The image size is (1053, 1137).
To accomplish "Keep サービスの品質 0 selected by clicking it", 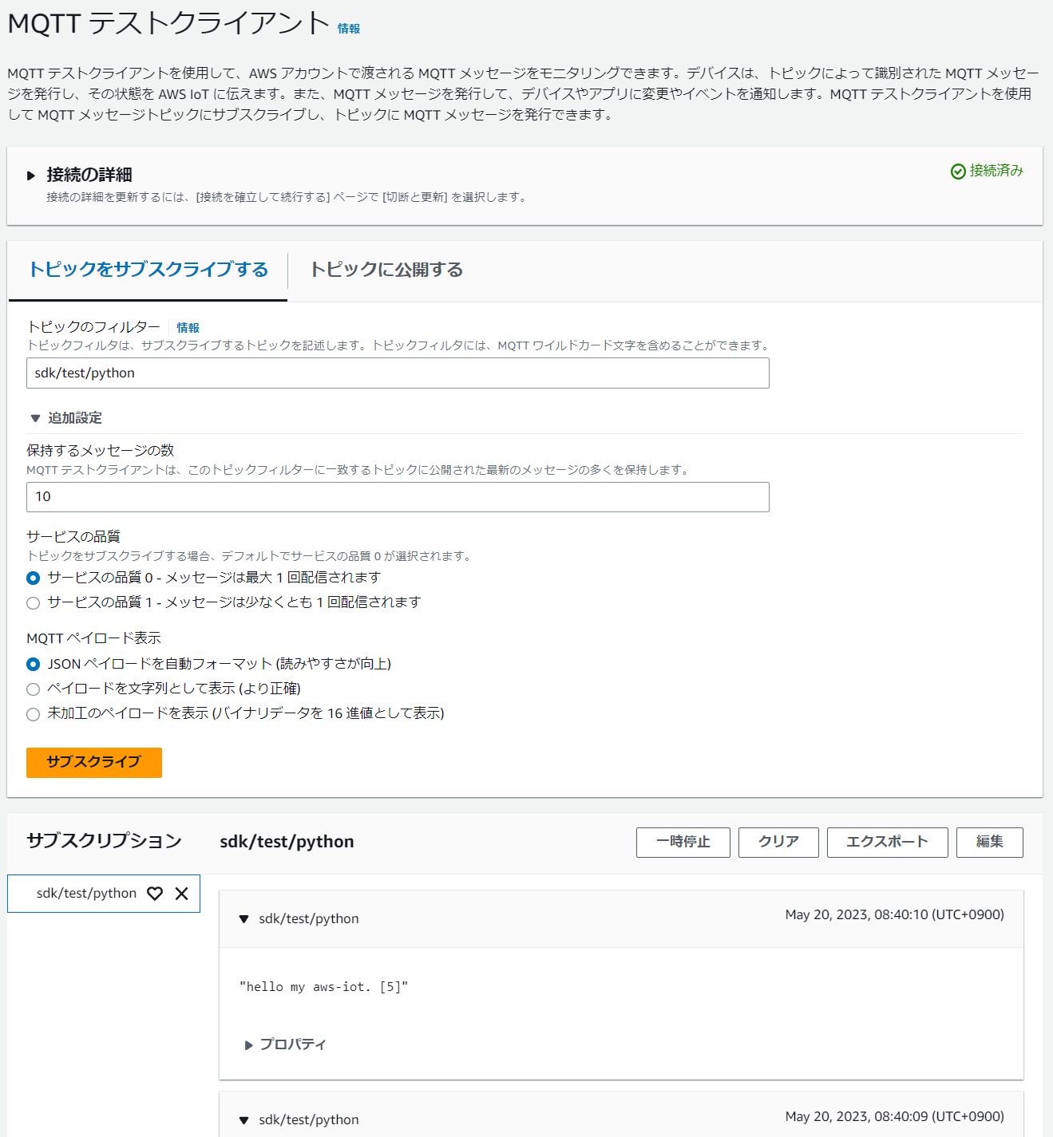I will (x=33, y=578).
